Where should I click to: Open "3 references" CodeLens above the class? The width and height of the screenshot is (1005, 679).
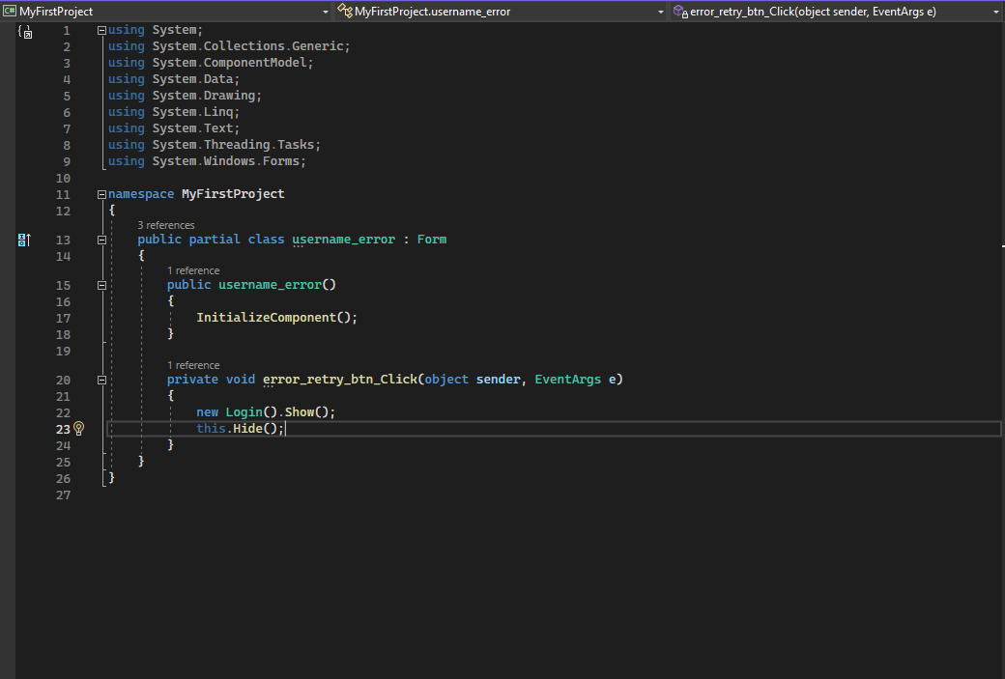[x=165, y=225]
